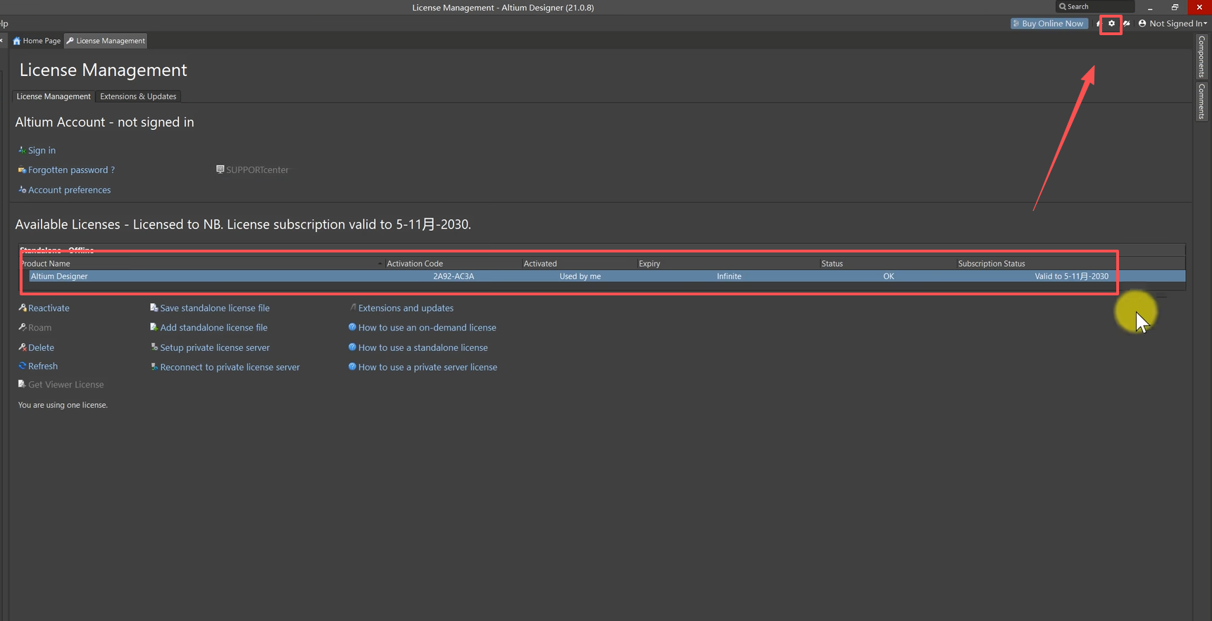Click the Setup private license server icon
The height and width of the screenshot is (621, 1212).
click(154, 347)
